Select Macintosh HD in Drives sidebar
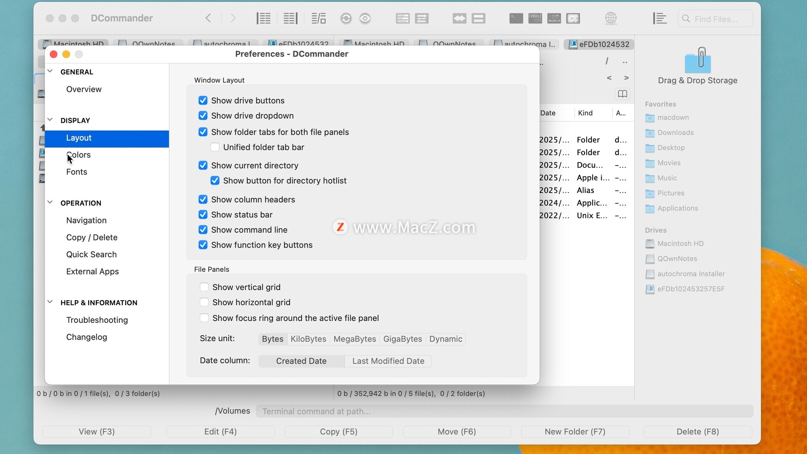The width and height of the screenshot is (807, 454). (680, 243)
